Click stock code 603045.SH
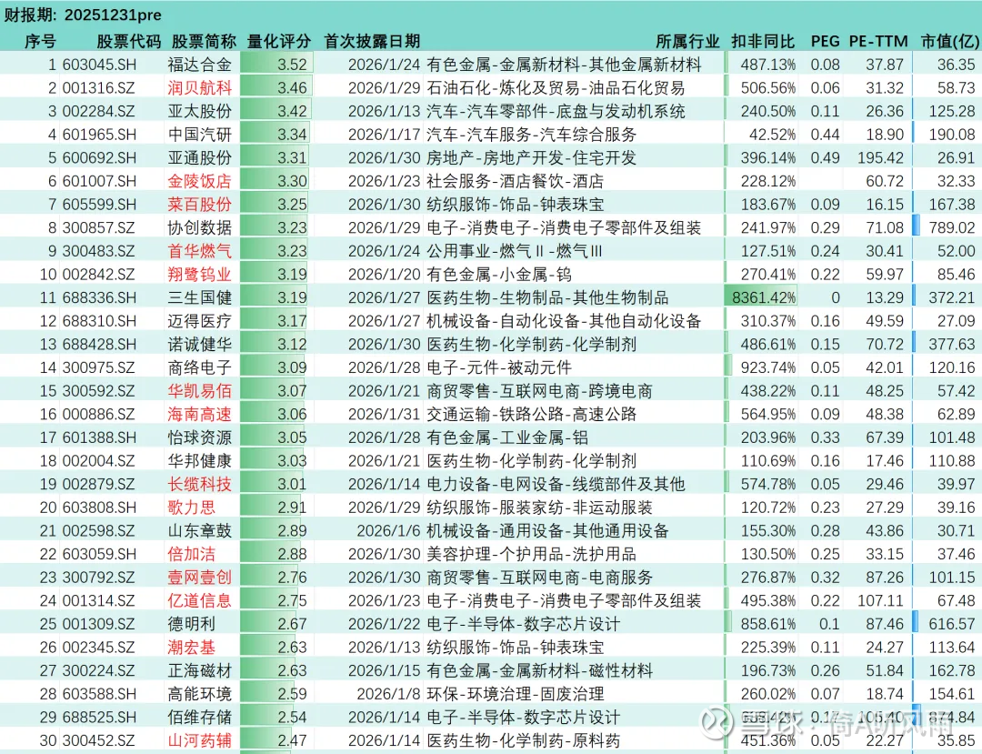 click(99, 65)
